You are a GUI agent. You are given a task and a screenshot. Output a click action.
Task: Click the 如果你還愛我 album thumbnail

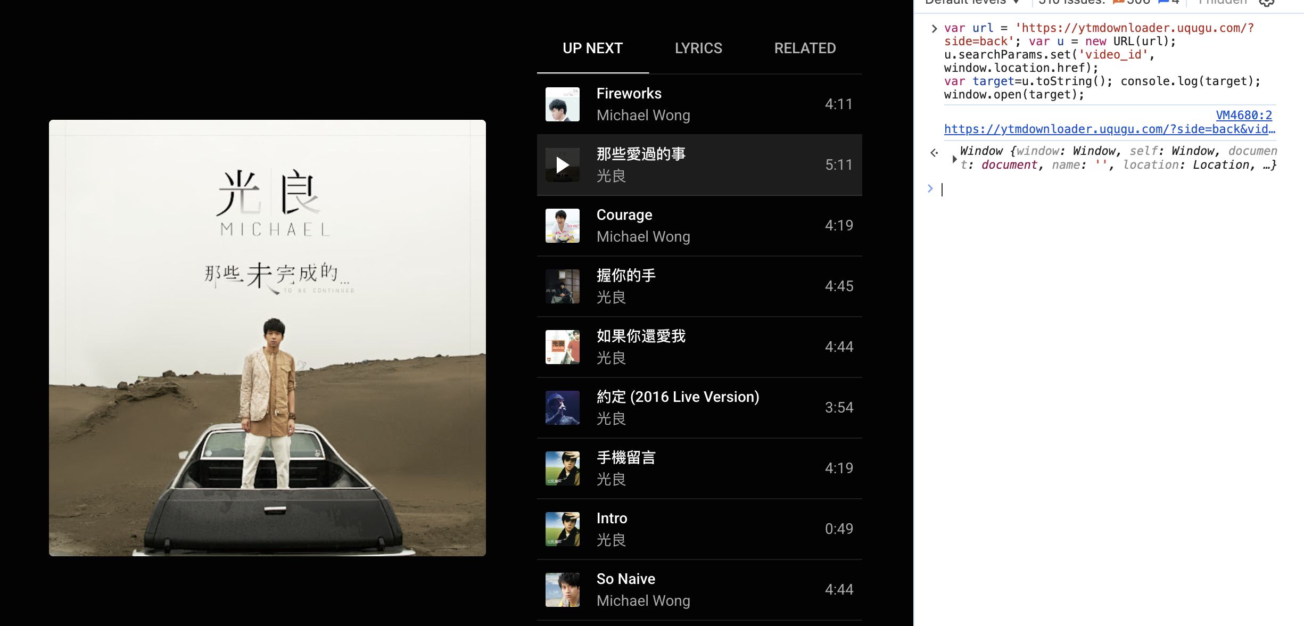(562, 347)
